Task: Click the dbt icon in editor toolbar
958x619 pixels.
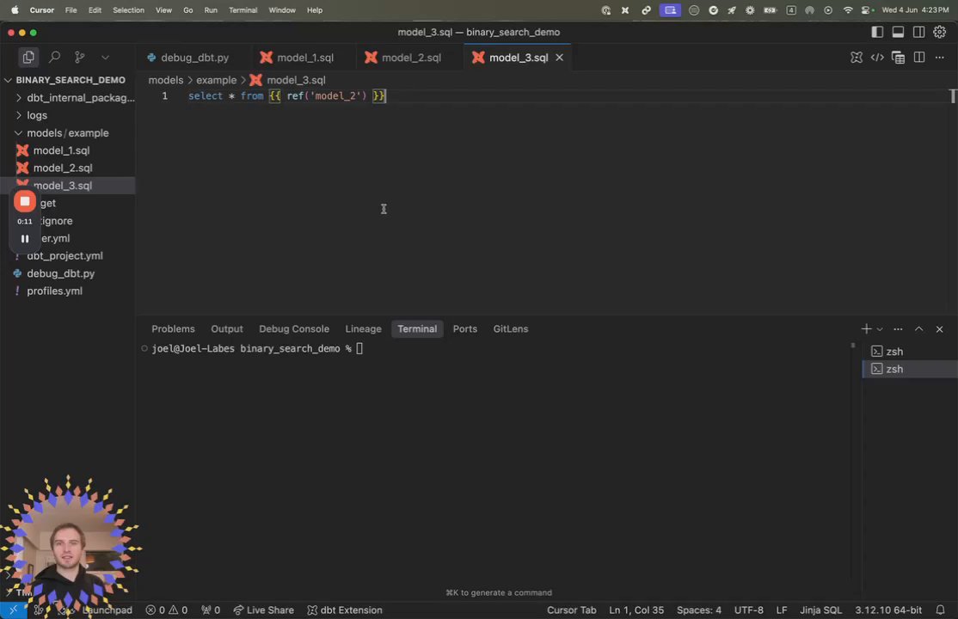Action: point(856,57)
